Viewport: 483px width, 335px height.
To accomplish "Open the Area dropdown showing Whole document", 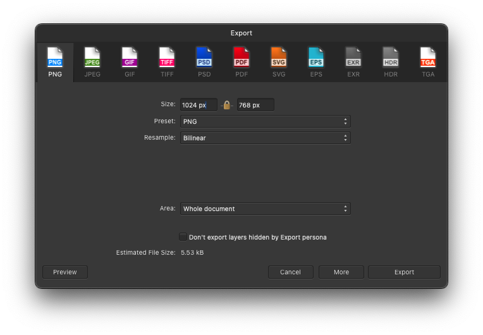I will point(265,209).
